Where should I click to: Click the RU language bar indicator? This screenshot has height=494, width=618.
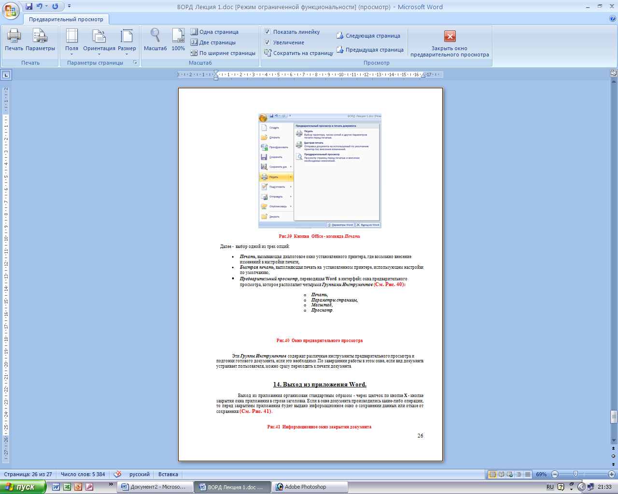pyautogui.click(x=550, y=487)
